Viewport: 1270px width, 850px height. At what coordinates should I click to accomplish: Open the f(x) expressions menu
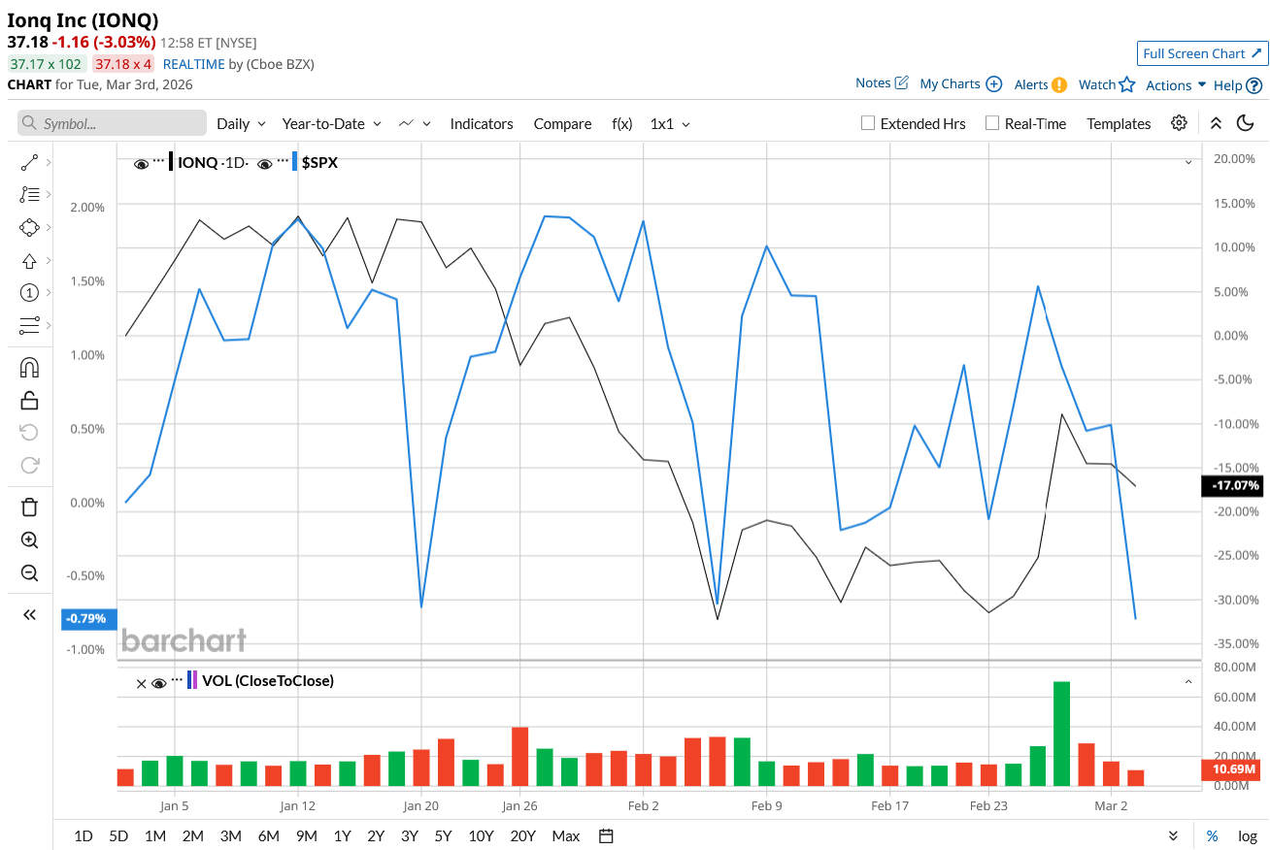tap(621, 123)
